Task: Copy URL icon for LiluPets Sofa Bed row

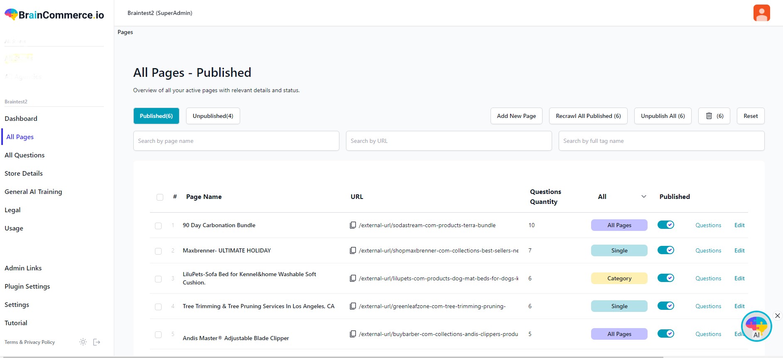Action: click(x=353, y=278)
